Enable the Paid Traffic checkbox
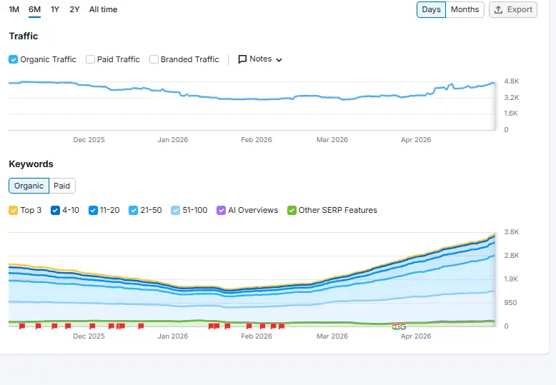The image size is (556, 385). tap(91, 59)
